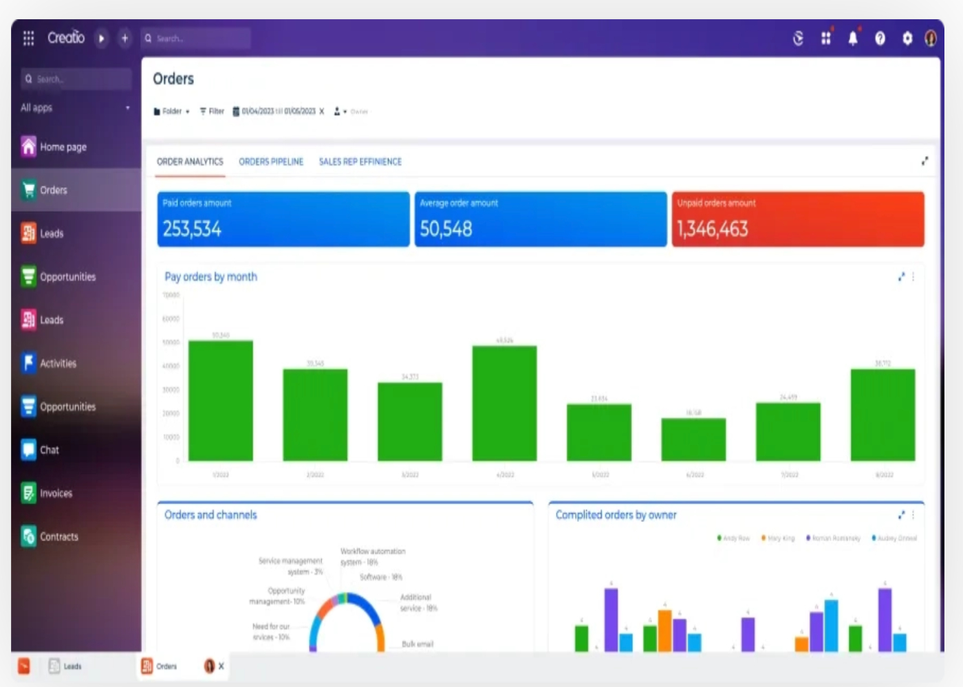Clear the date range filter
Screen dimensions: 963x687
[x=321, y=111]
